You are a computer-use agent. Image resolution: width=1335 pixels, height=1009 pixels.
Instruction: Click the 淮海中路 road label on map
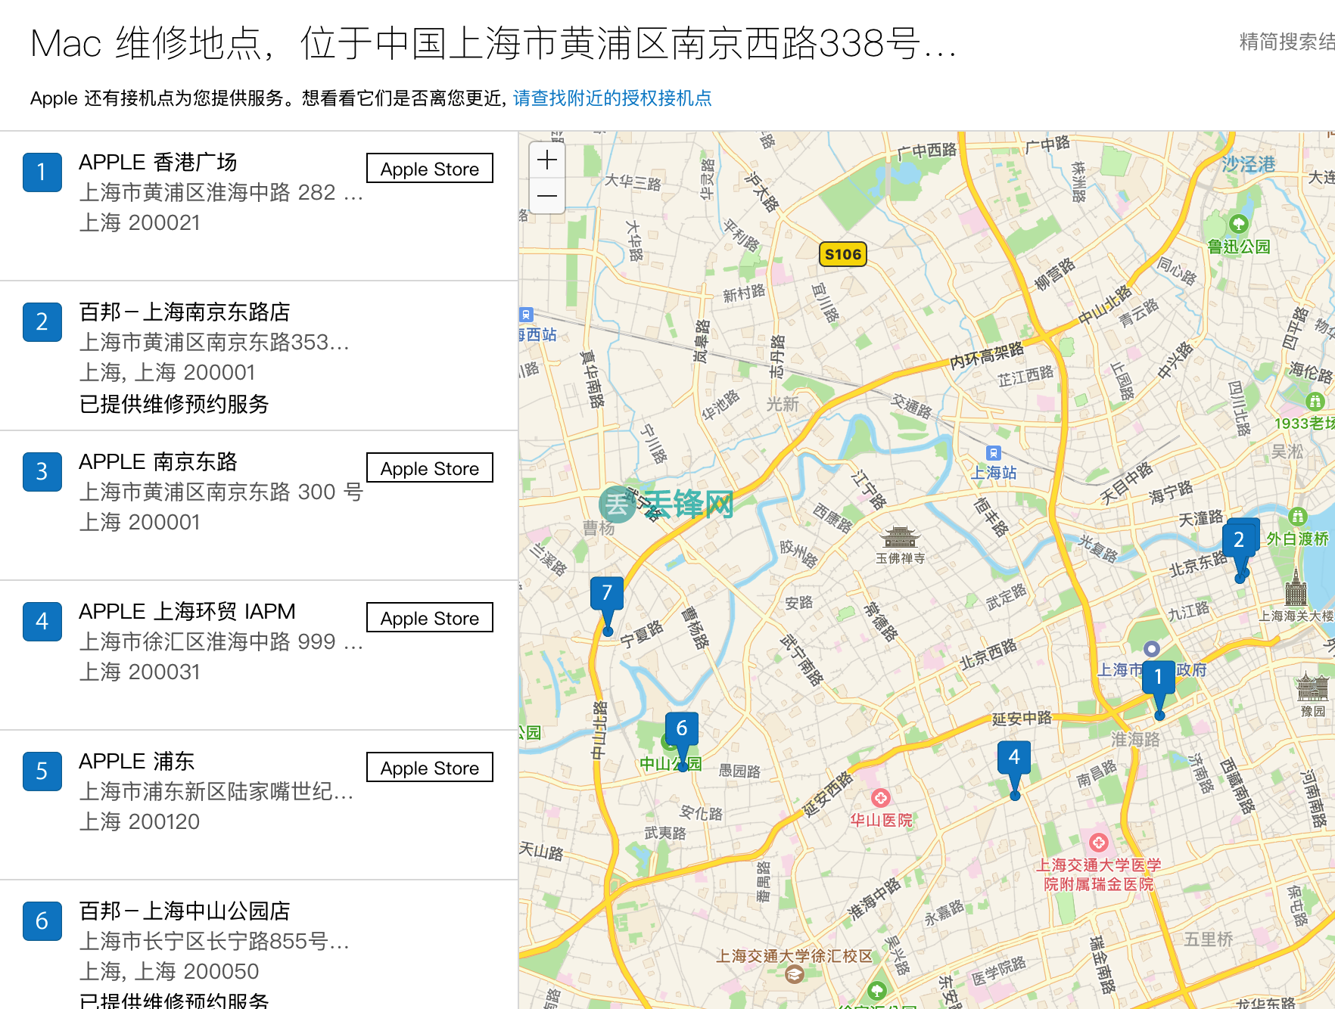pyautogui.click(x=874, y=899)
